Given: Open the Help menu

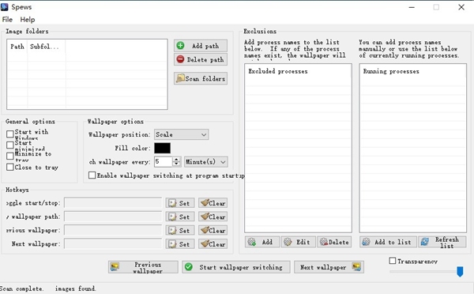Looking at the screenshot, I should coord(28,20).
